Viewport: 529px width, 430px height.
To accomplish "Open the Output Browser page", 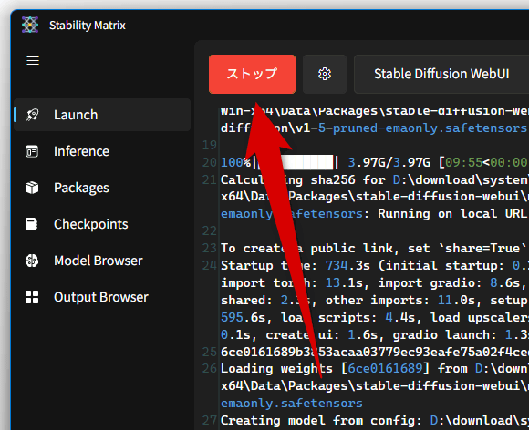I will coord(102,297).
